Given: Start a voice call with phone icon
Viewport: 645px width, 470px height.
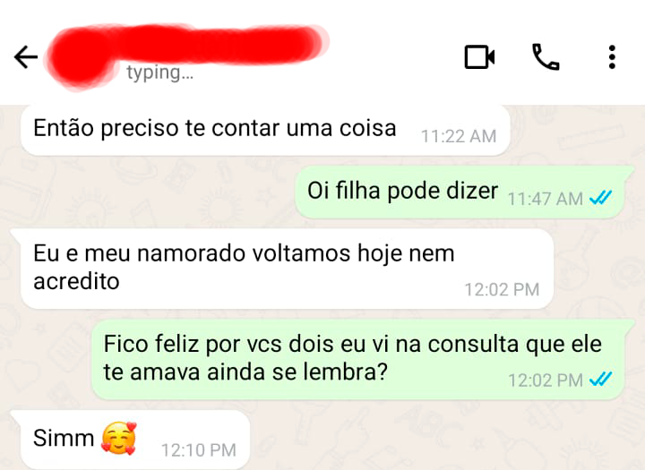Looking at the screenshot, I should pos(546,56).
